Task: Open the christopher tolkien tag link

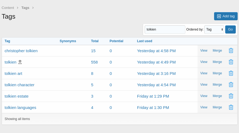Action: (21, 51)
